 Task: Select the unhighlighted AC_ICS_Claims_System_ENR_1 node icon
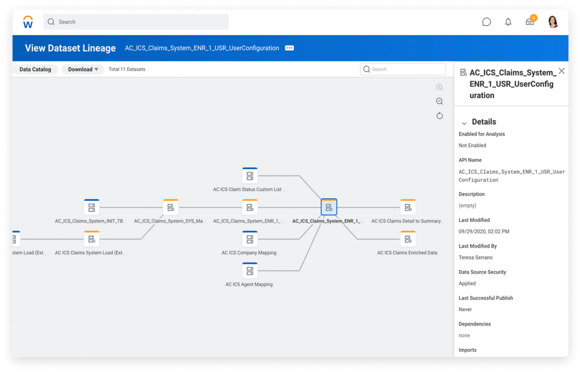pos(250,207)
